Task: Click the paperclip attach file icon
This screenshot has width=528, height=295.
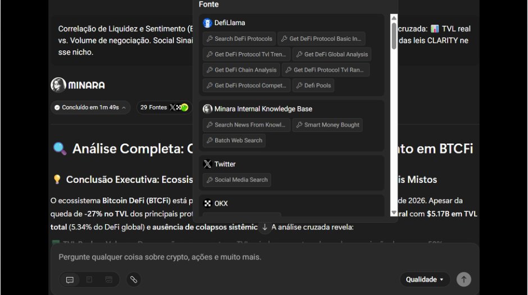Action: click(x=134, y=279)
